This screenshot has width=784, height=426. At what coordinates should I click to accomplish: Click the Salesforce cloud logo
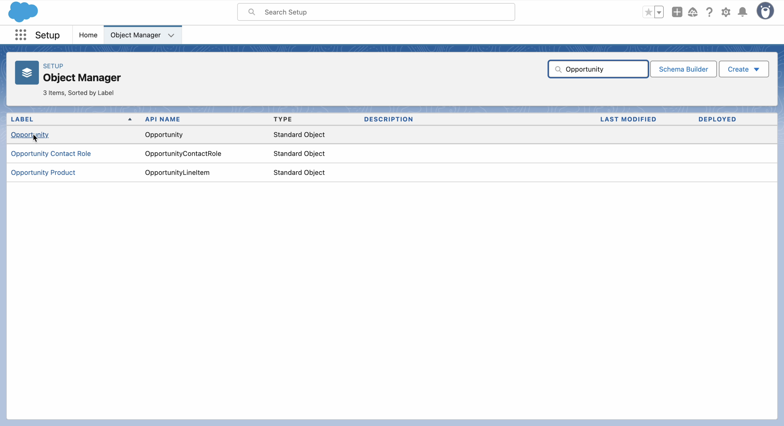click(x=23, y=12)
